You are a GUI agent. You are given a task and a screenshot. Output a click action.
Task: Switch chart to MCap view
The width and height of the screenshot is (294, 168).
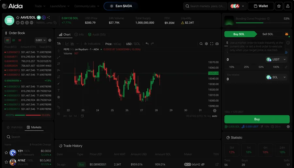[x=118, y=44]
